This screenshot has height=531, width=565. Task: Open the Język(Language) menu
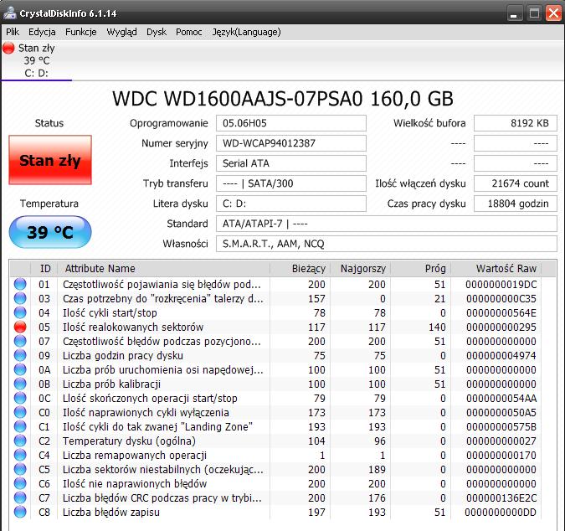(246, 32)
